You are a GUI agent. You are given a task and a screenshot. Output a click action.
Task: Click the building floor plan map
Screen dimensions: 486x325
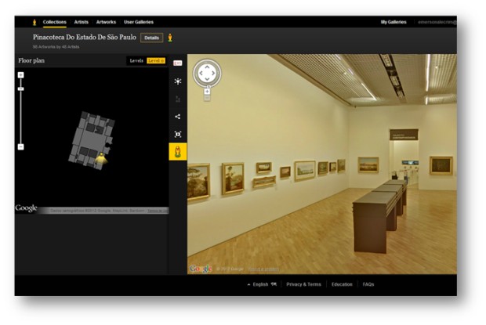pos(92,141)
